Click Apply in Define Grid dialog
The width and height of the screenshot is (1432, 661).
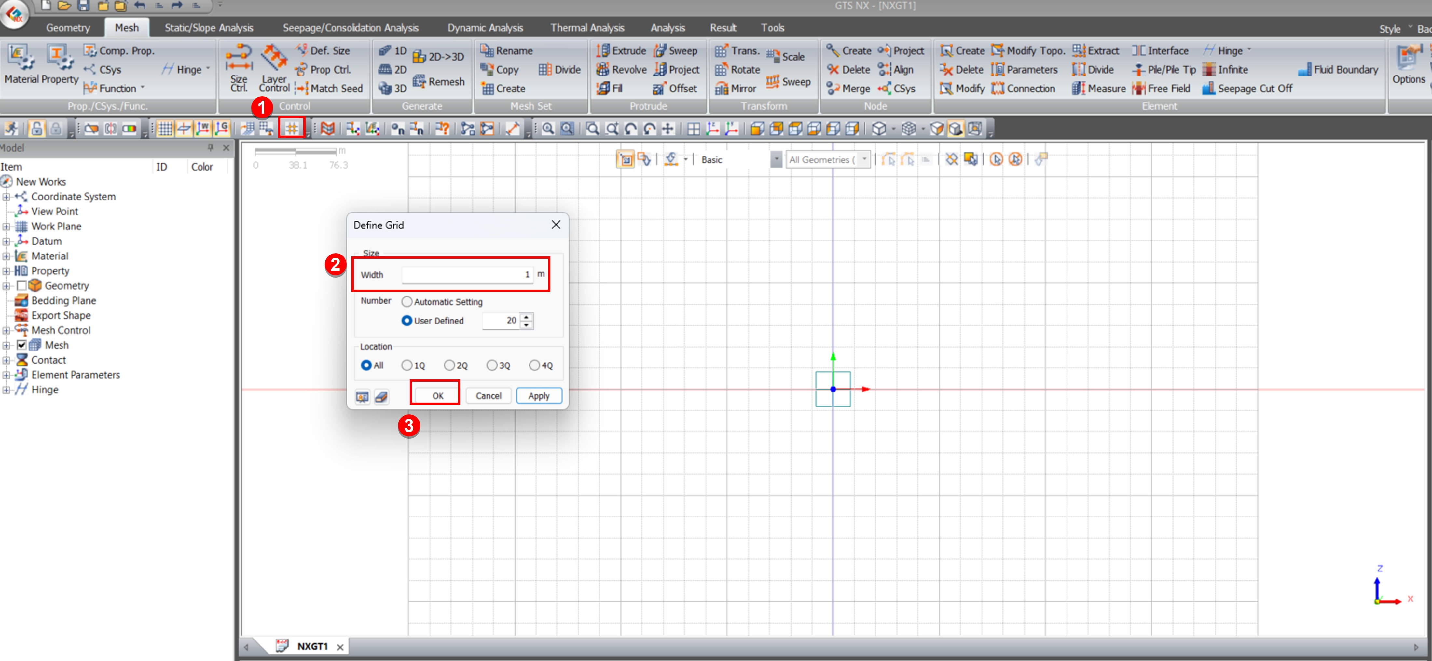539,396
